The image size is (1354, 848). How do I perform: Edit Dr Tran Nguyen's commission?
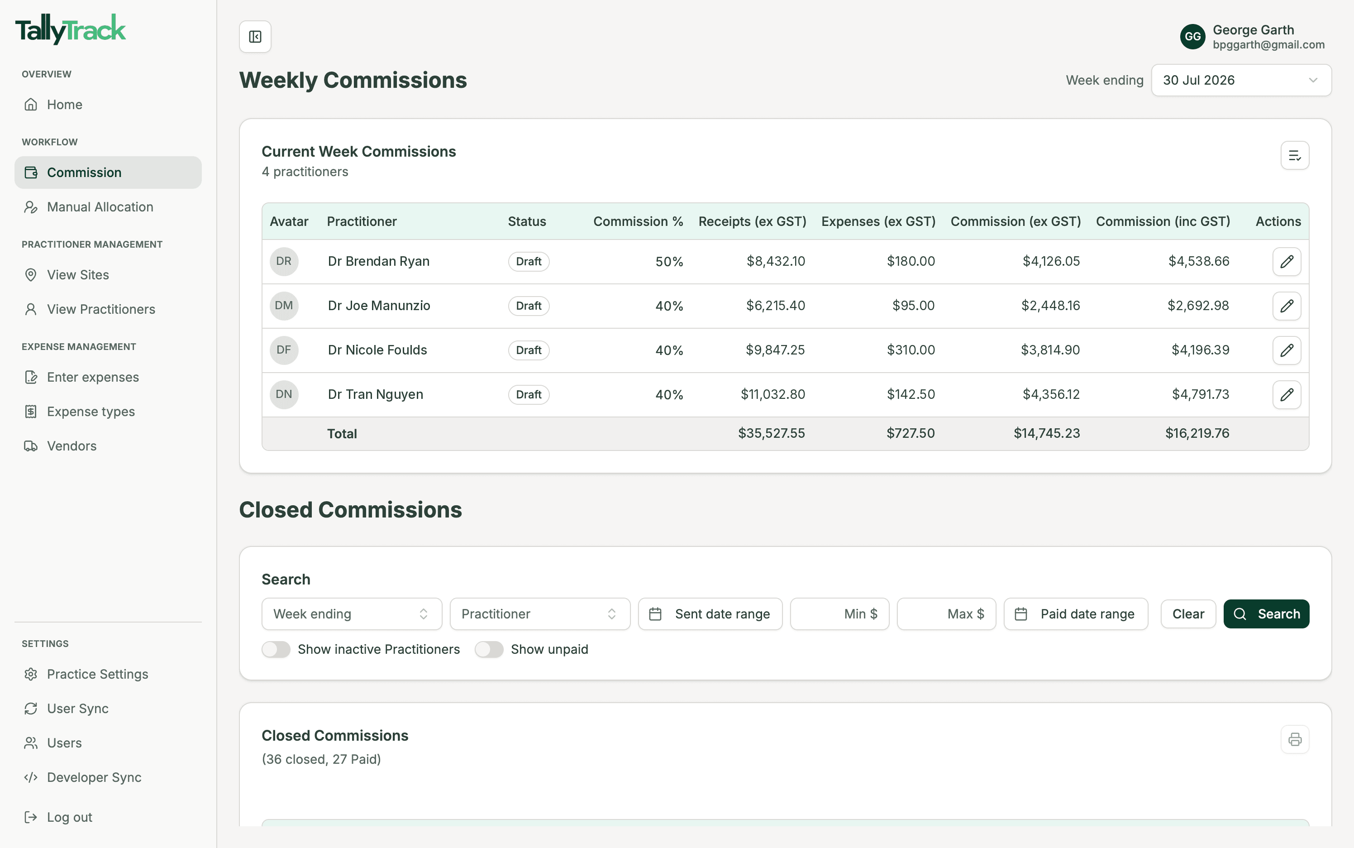click(x=1287, y=394)
